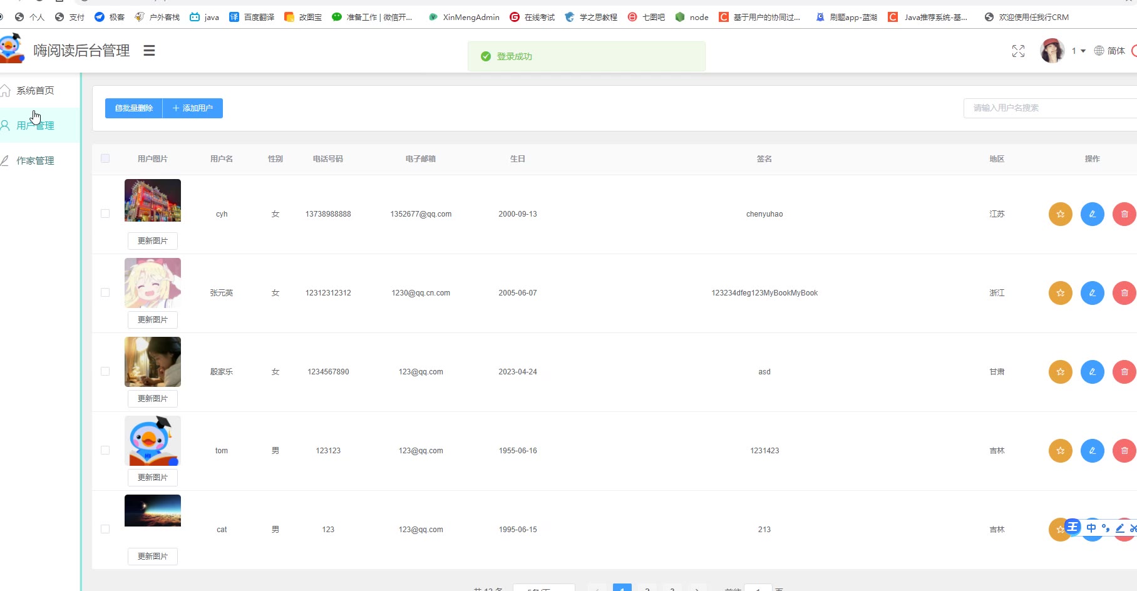Check the checkbox for user cat
Viewport: 1137px width, 591px height.
(105, 529)
